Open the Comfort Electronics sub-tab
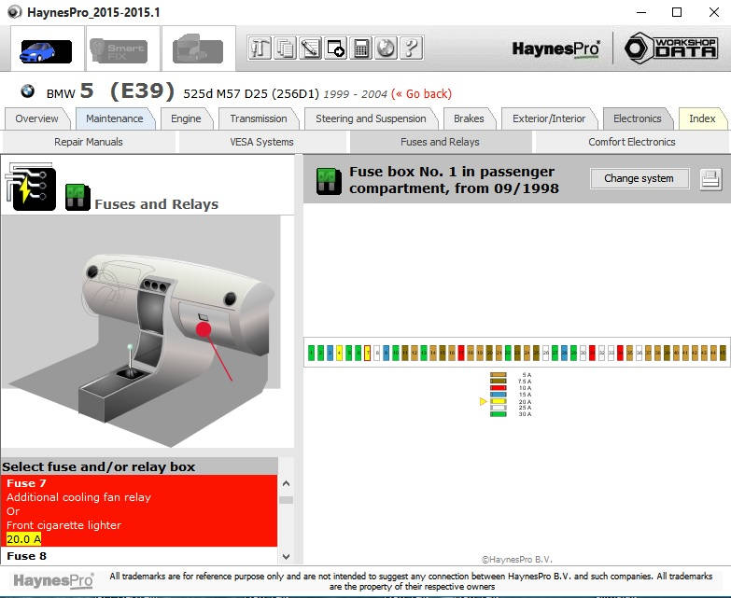Screen dimensions: 731x598 [x=631, y=142]
